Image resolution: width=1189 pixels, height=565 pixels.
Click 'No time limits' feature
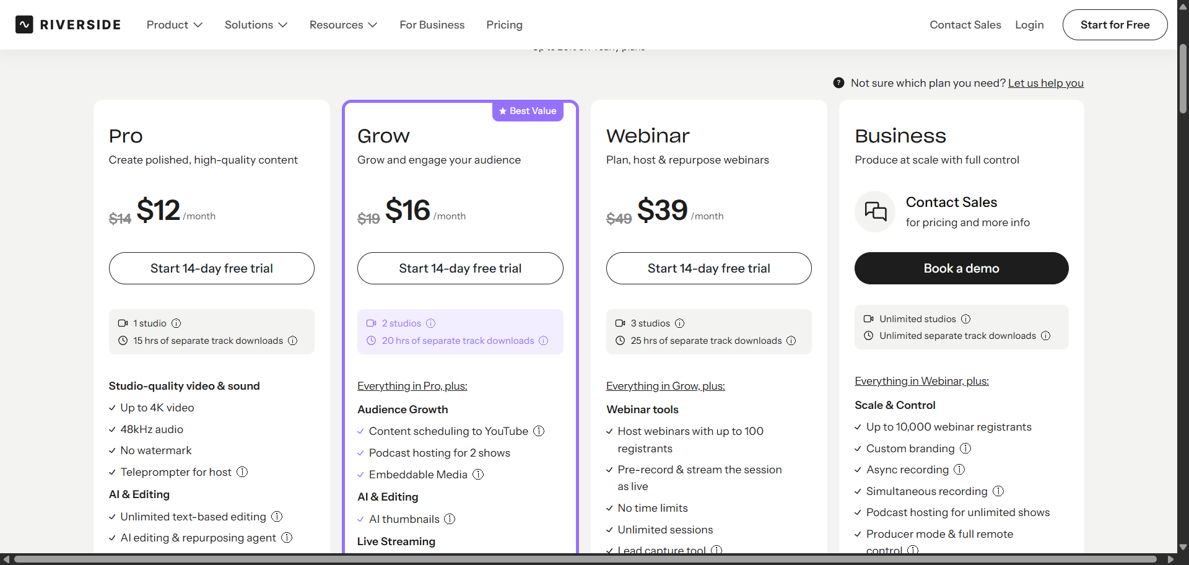click(x=653, y=508)
